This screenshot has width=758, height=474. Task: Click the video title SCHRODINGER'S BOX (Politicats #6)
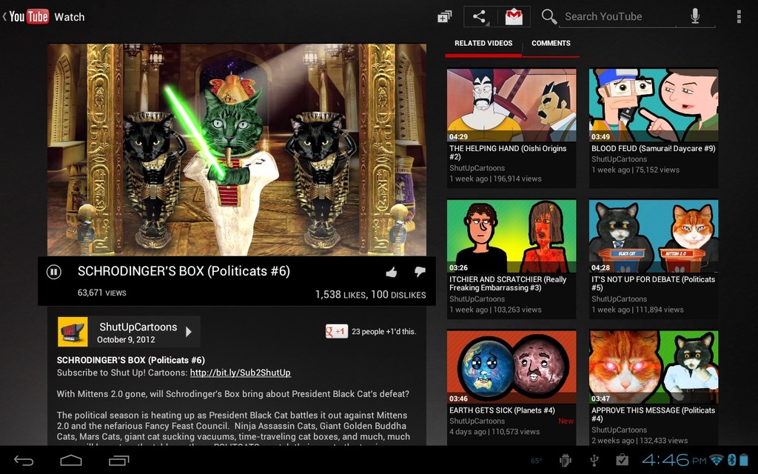184,271
